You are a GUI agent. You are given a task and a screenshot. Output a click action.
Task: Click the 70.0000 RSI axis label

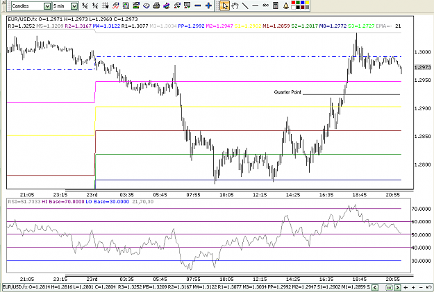click(421, 209)
